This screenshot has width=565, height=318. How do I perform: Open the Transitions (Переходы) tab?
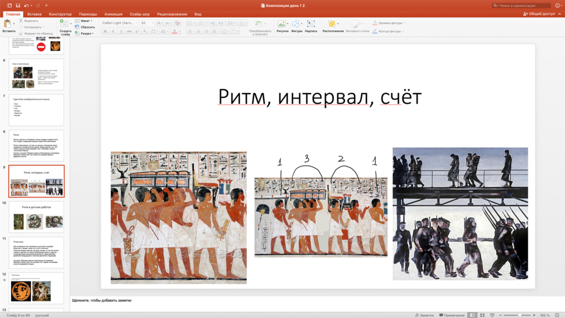(x=89, y=14)
